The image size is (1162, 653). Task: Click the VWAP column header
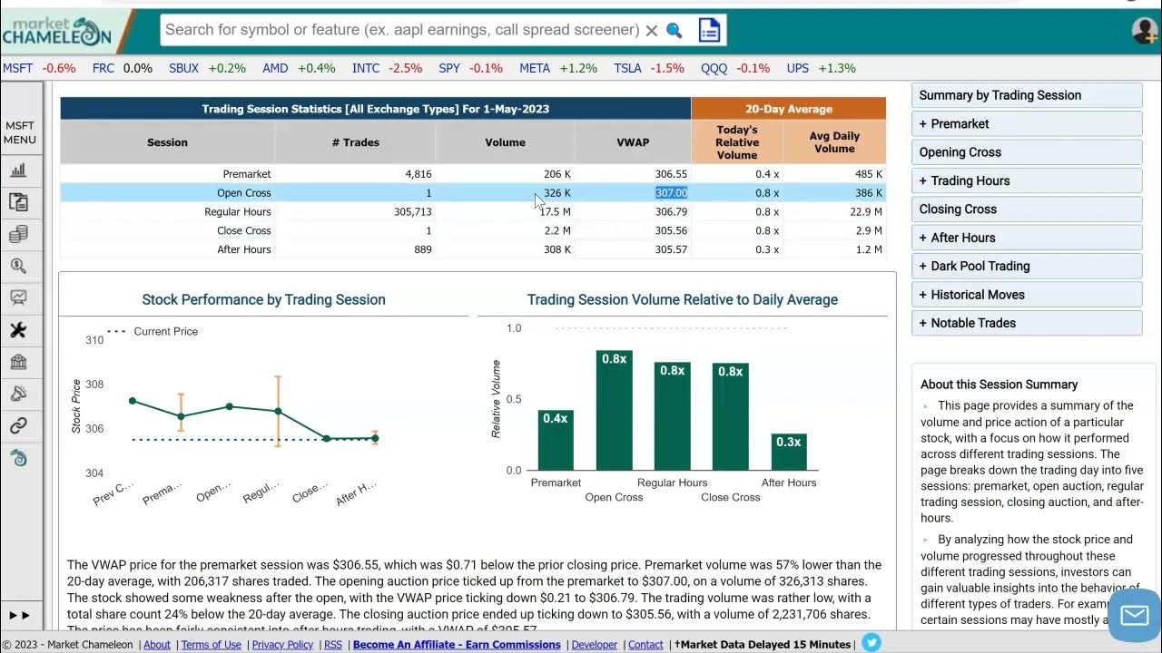(633, 142)
